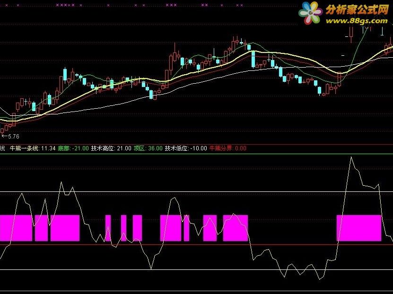
Task: Click the 顶区 36.00 indicator value
Action: 148,148
